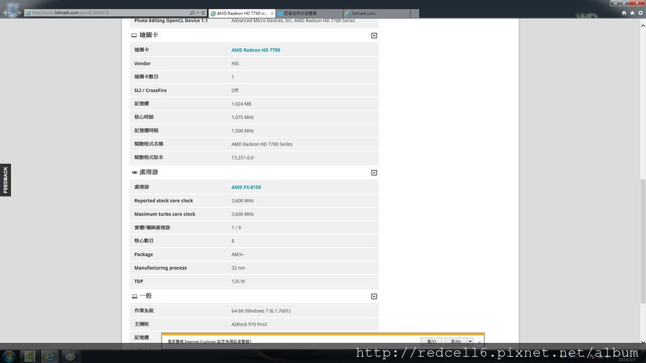Click the Maximum turbo core clock label
Screen dimensions: 646x363
[x=165, y=214]
